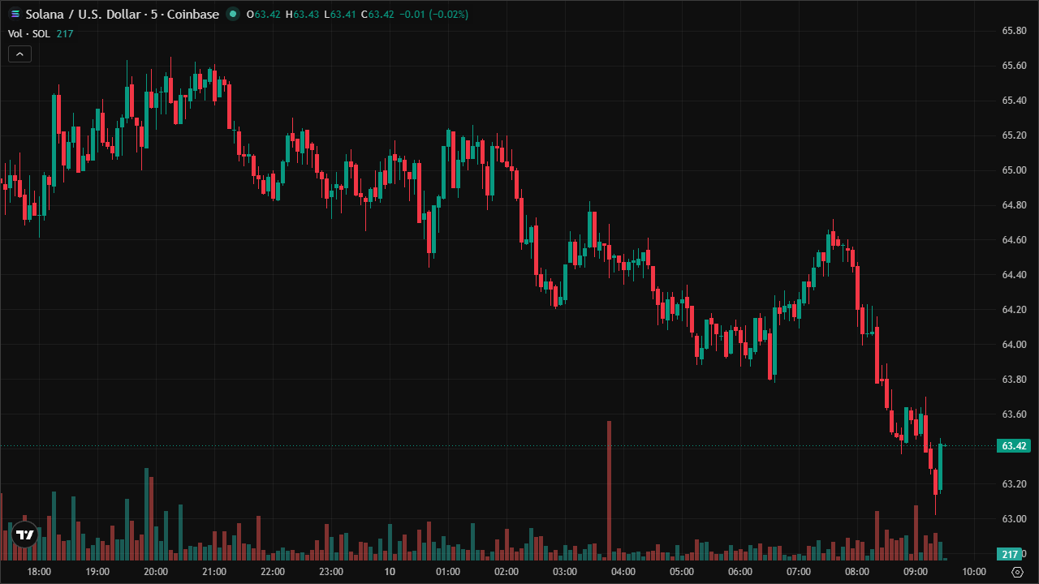Click the H63.43 high value
This screenshot has height=584, width=1039.
(303, 15)
